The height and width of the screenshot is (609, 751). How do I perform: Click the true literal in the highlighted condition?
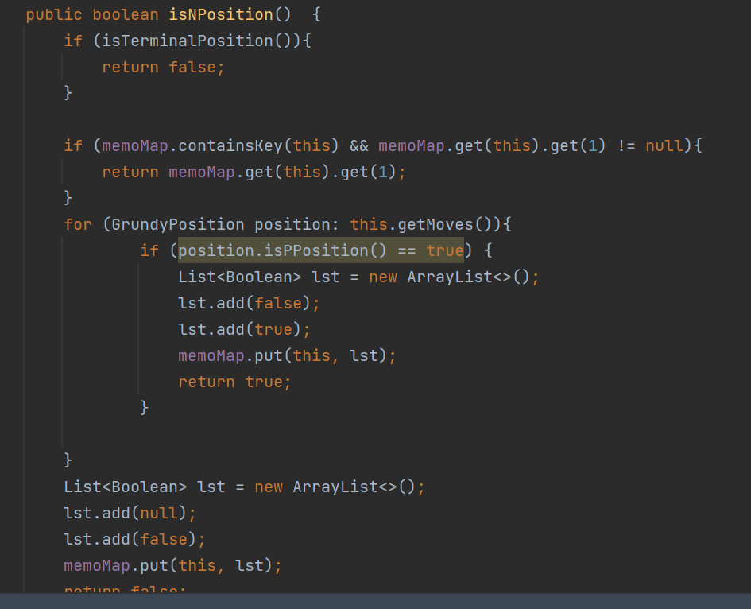point(444,251)
